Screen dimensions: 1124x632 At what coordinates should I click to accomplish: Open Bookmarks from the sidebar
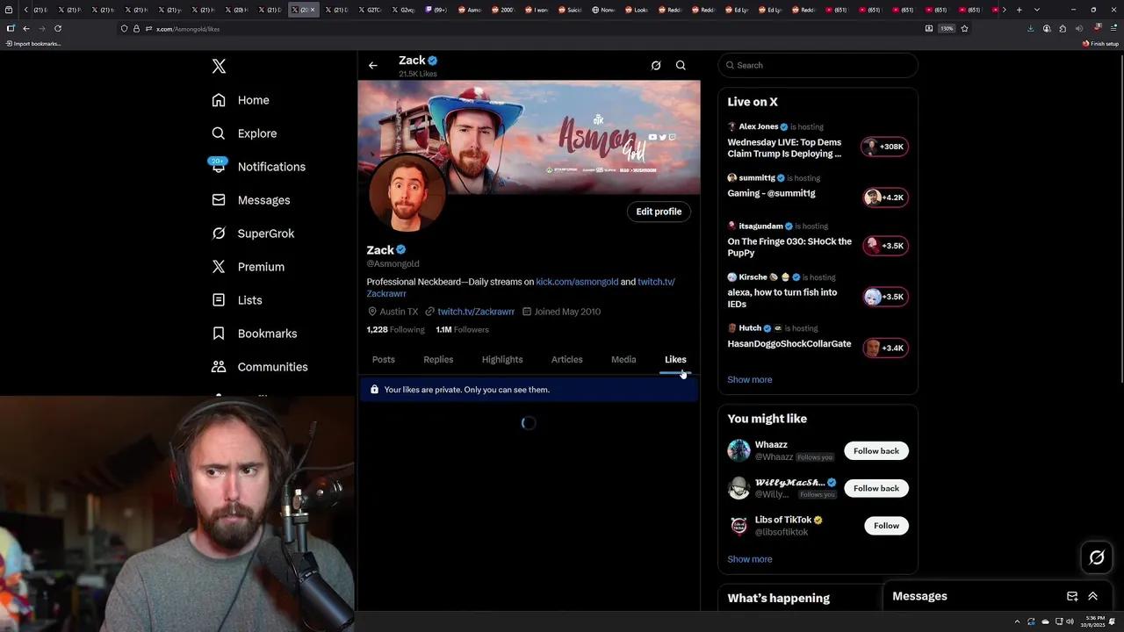click(x=255, y=334)
